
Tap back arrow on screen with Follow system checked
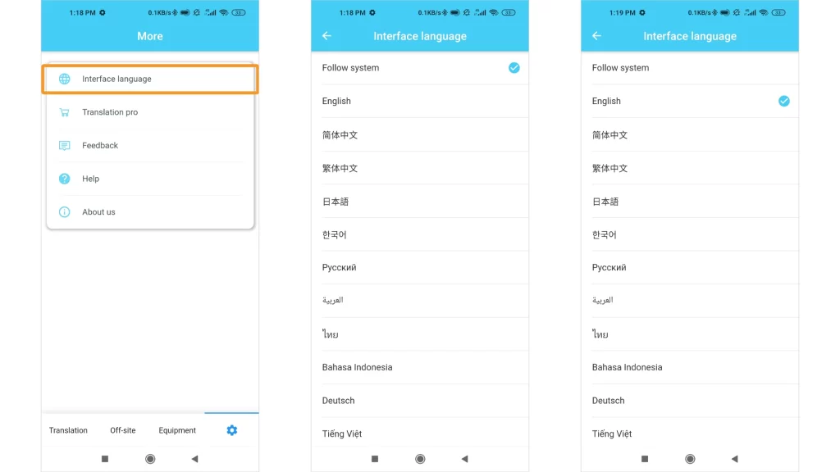[326, 36]
